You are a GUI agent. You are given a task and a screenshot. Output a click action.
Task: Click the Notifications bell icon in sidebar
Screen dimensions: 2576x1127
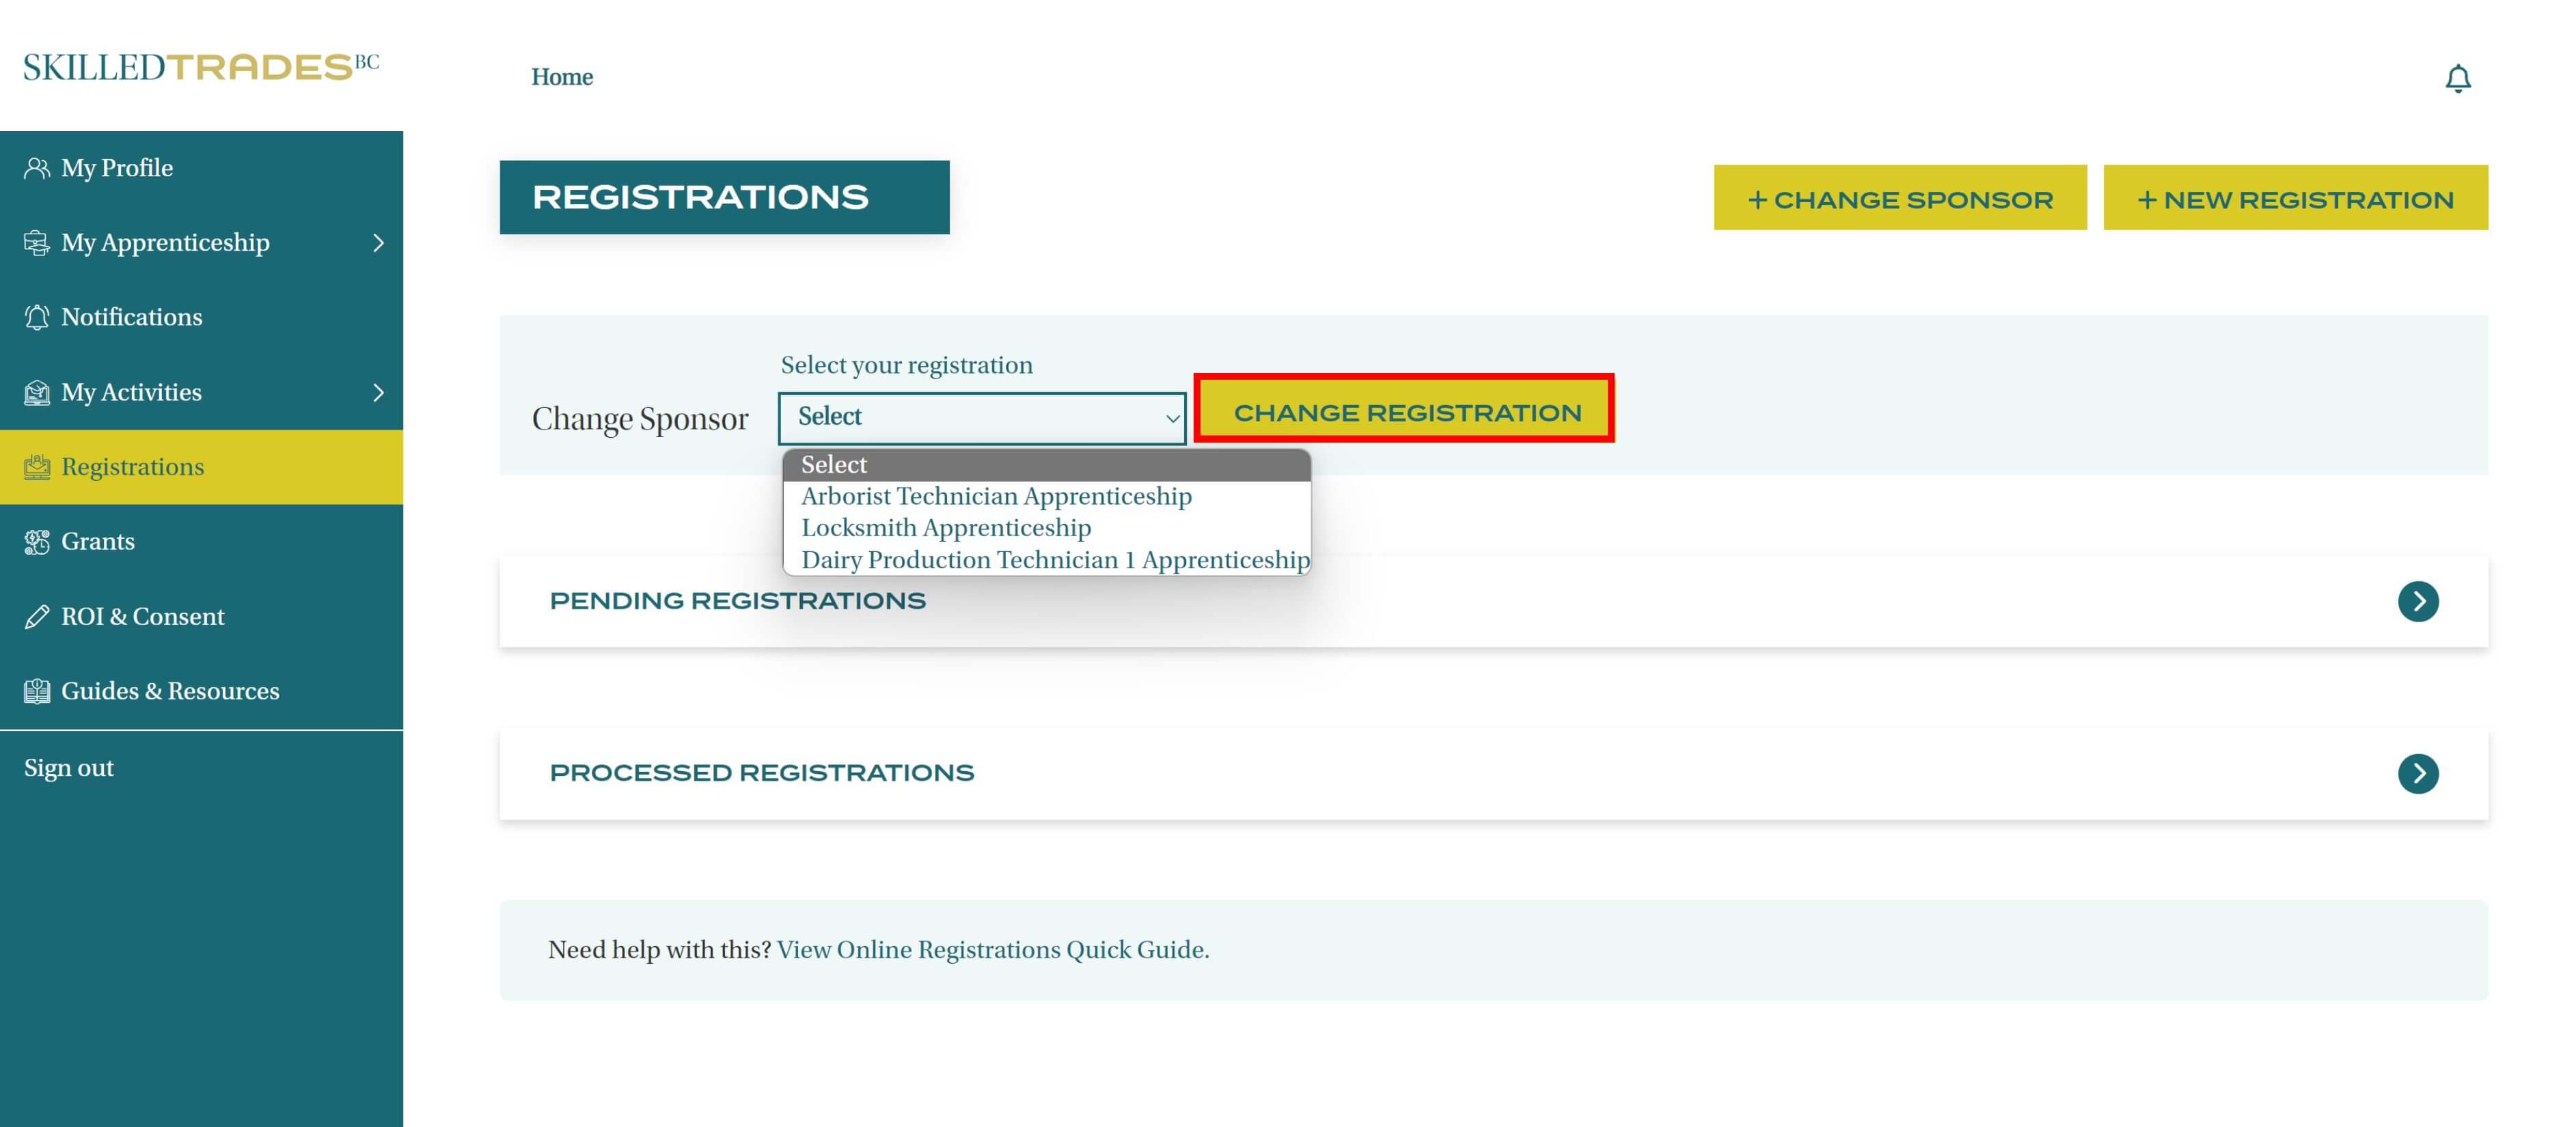37,317
